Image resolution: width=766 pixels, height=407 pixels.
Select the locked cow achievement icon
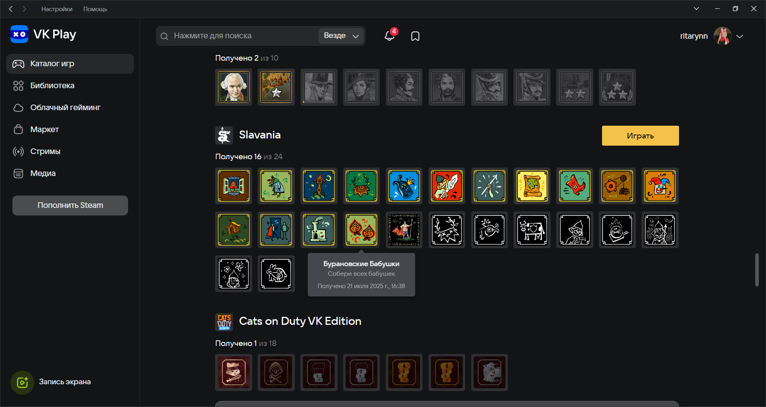532,230
